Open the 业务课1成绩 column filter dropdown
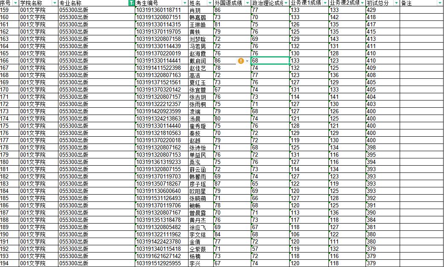Screen dimensions: 444x267 (325, 3)
